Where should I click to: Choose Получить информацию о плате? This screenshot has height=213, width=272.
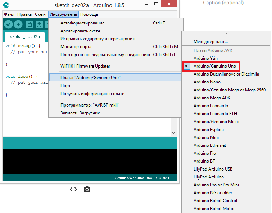pyautogui.click(x=115, y=94)
